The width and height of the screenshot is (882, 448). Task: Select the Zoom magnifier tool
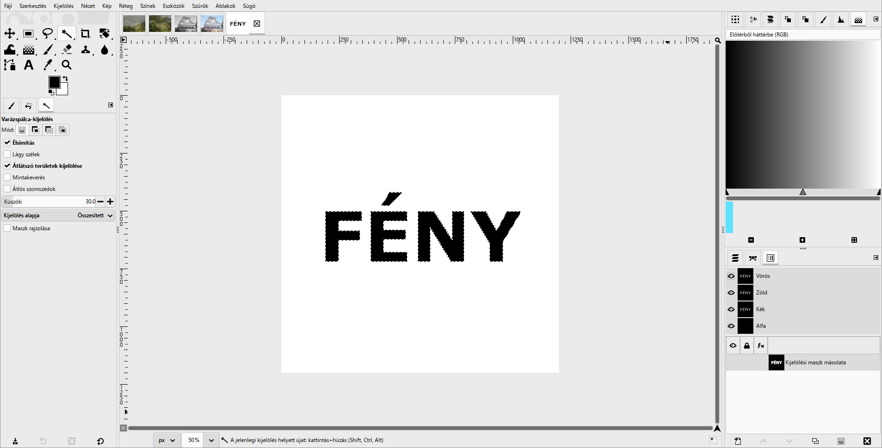(x=67, y=65)
